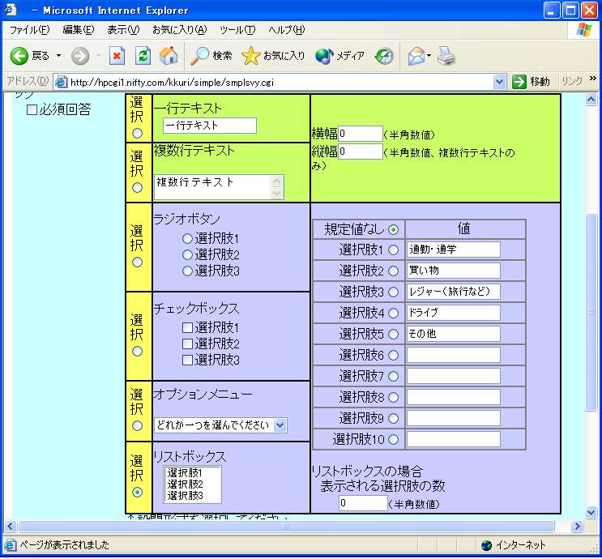Open the address bar URL dropdown arrow
This screenshot has width=602, height=559.
(500, 81)
